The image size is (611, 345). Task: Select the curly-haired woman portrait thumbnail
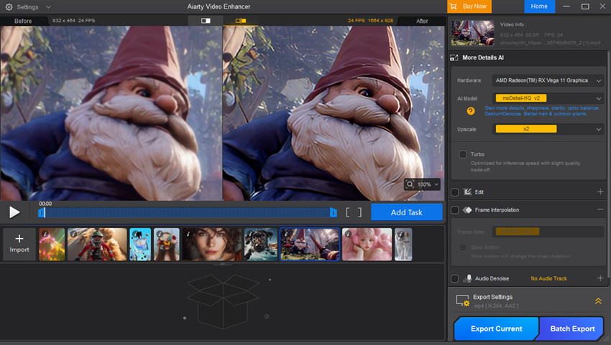[212, 245]
